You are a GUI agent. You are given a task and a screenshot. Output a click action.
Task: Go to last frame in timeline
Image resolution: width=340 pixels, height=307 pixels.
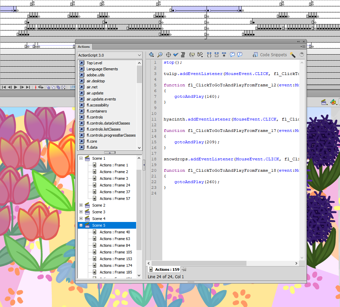coord(28,87)
